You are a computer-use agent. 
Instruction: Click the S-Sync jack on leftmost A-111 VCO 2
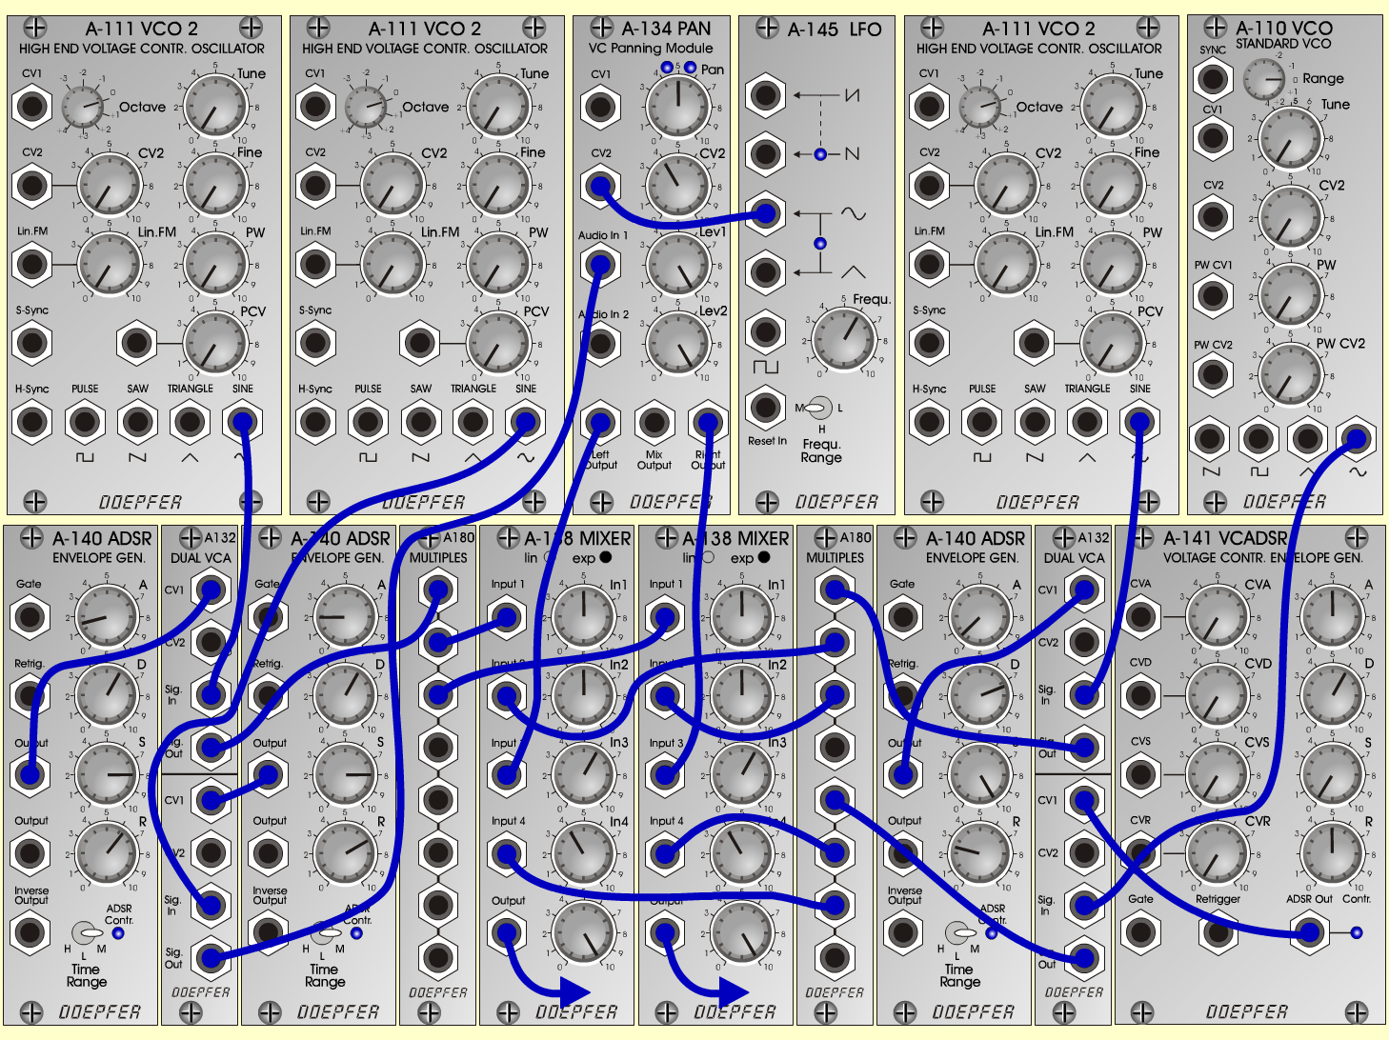click(31, 343)
